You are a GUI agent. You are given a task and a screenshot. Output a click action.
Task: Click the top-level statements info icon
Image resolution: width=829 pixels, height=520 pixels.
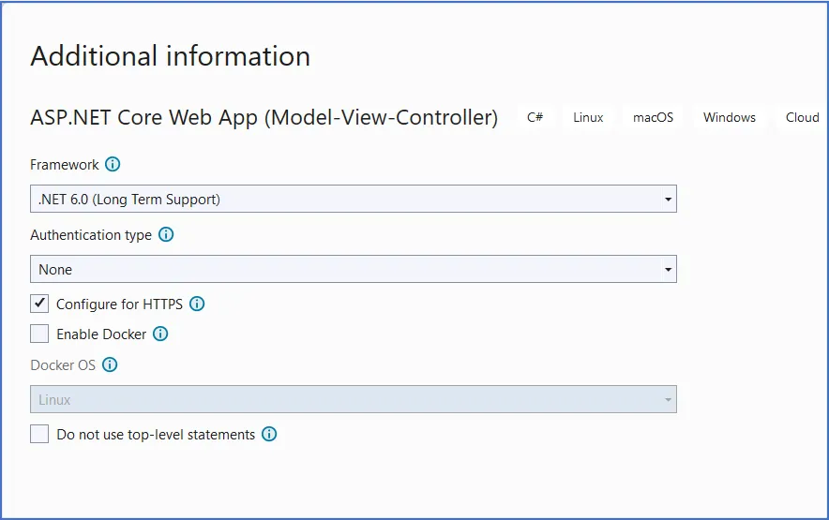coord(269,434)
